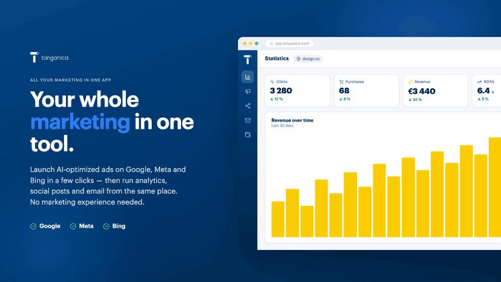Click the globe icon beside design.cz

pos(298,59)
